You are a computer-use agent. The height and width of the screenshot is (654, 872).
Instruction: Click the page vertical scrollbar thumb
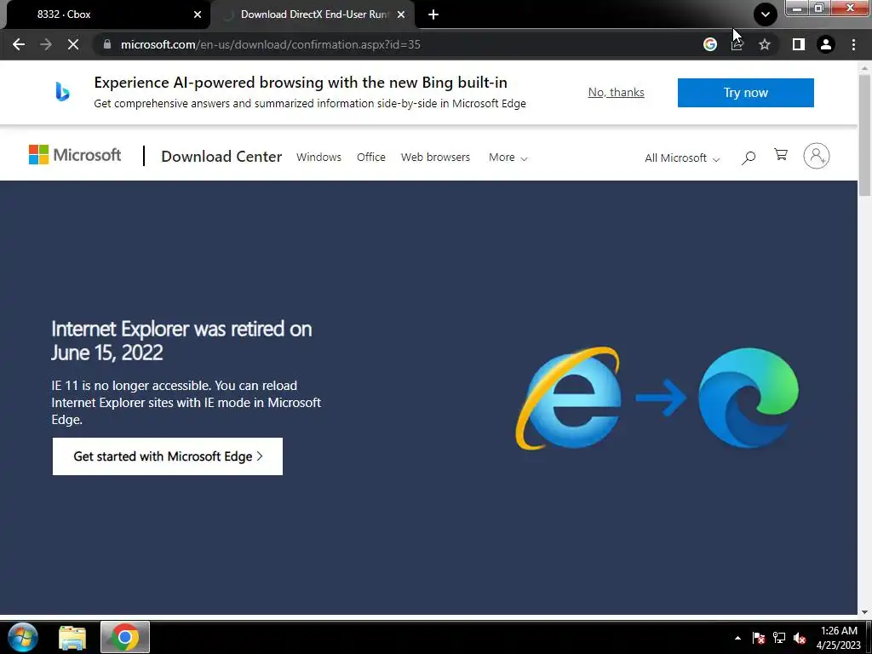[x=865, y=134]
